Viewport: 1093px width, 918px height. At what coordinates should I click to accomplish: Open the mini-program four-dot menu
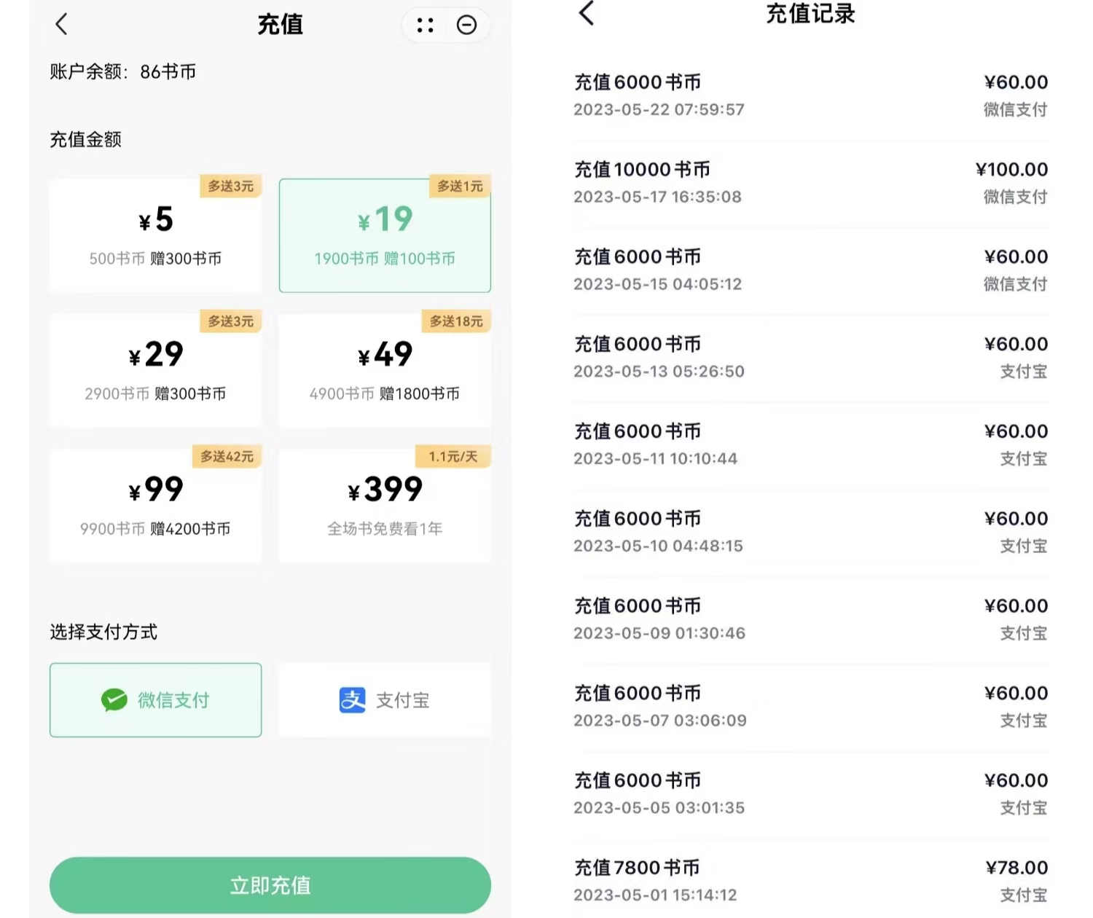pyautogui.click(x=426, y=25)
